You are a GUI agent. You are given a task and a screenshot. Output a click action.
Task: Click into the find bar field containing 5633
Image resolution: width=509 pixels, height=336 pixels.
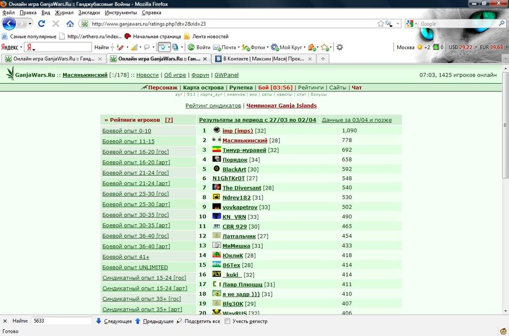(62, 321)
